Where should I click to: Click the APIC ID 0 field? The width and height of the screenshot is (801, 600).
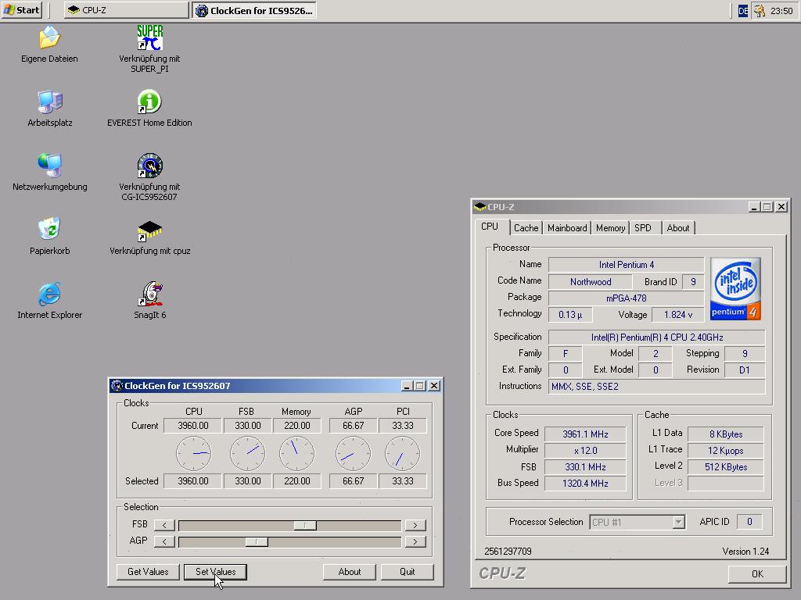[x=749, y=521]
